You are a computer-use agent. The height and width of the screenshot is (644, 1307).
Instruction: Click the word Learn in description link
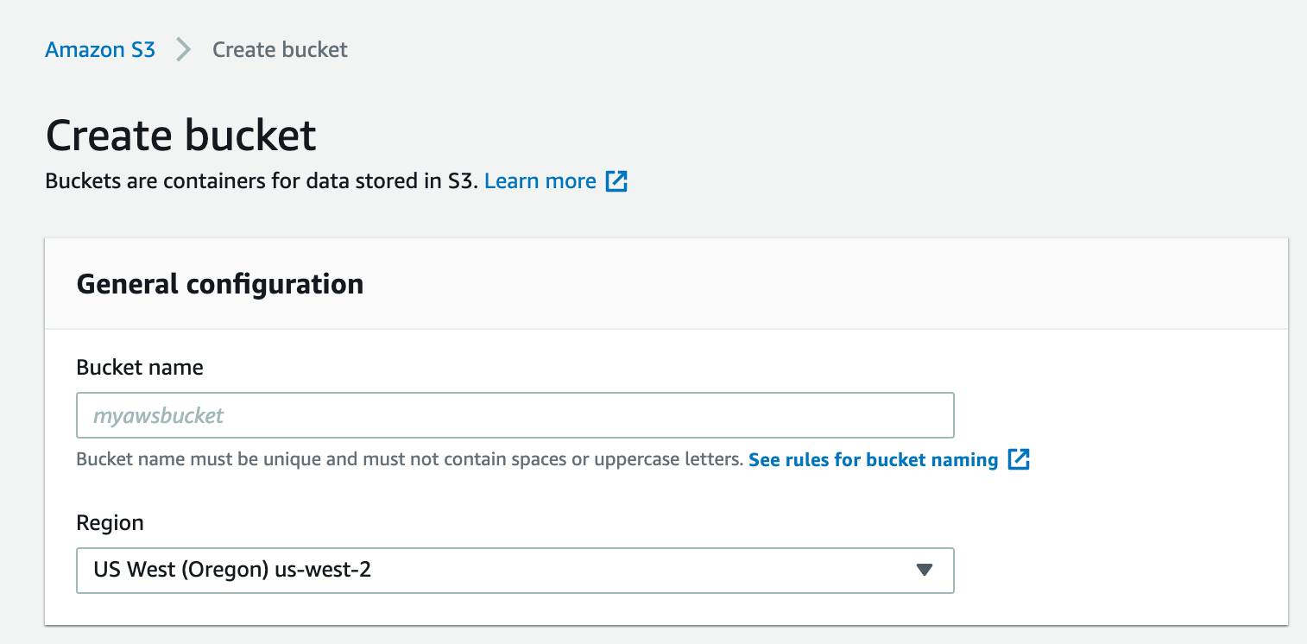click(x=515, y=181)
